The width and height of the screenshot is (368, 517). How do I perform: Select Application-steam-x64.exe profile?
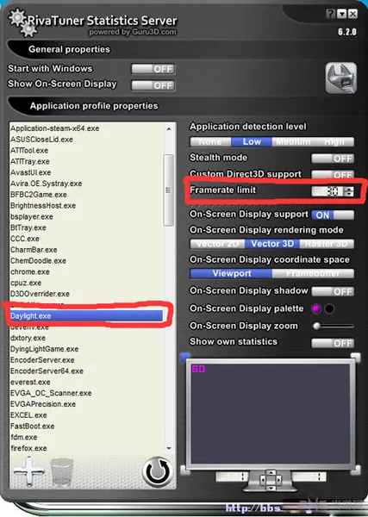click(x=55, y=128)
